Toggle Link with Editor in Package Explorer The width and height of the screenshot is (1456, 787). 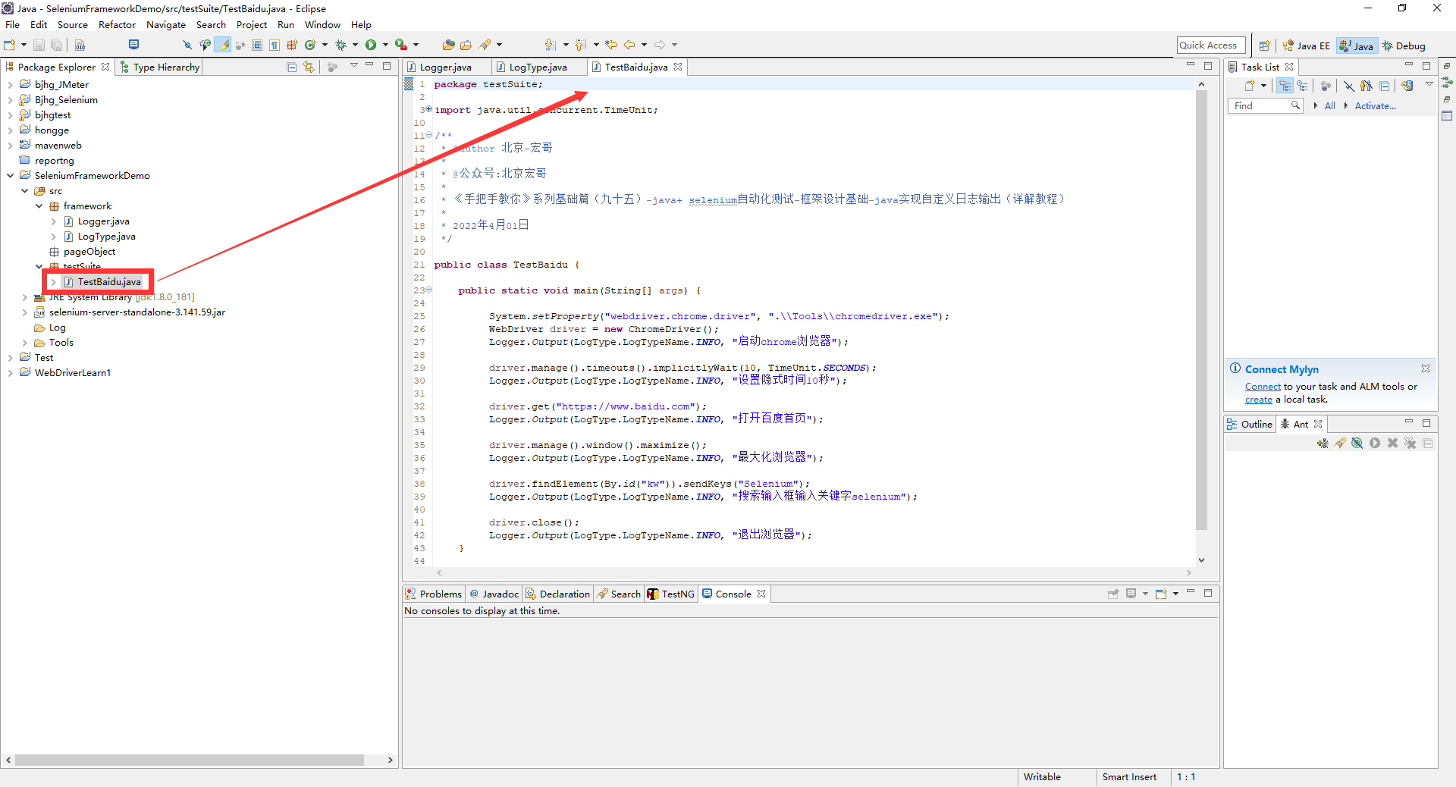[x=309, y=67]
